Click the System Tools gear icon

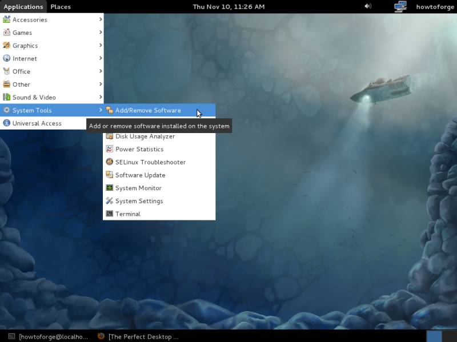(x=6, y=110)
